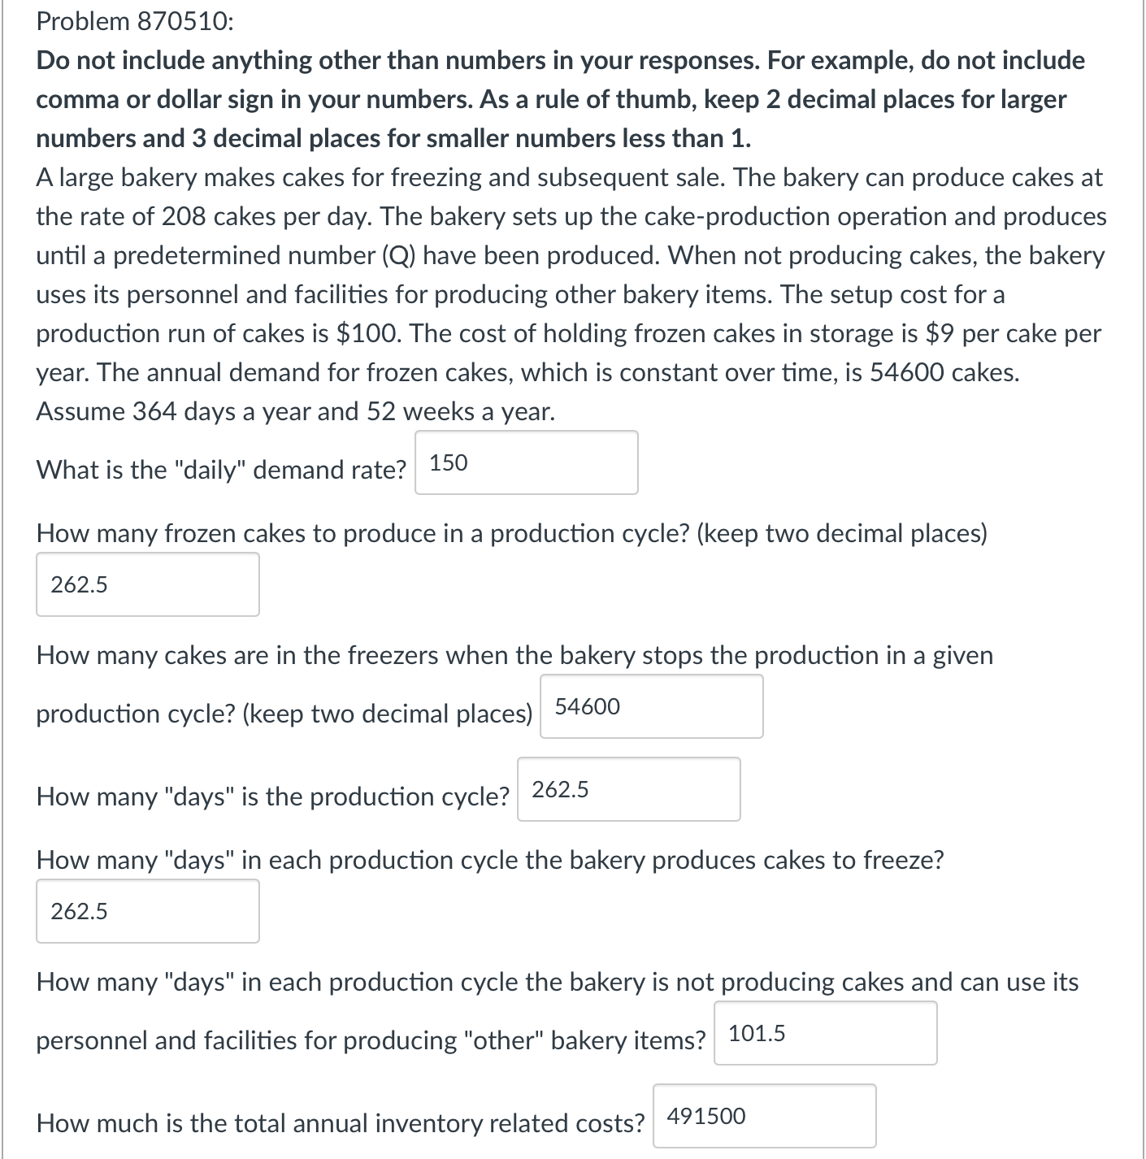Click the daily demand rate input field

pyautogui.click(x=525, y=462)
